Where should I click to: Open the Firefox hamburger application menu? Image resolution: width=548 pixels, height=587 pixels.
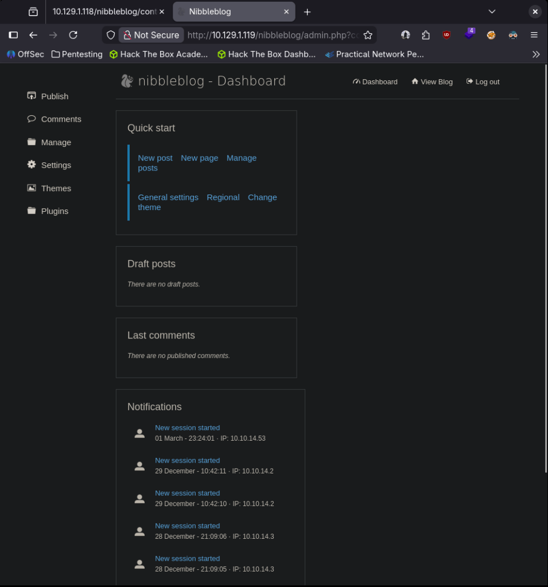coord(534,35)
